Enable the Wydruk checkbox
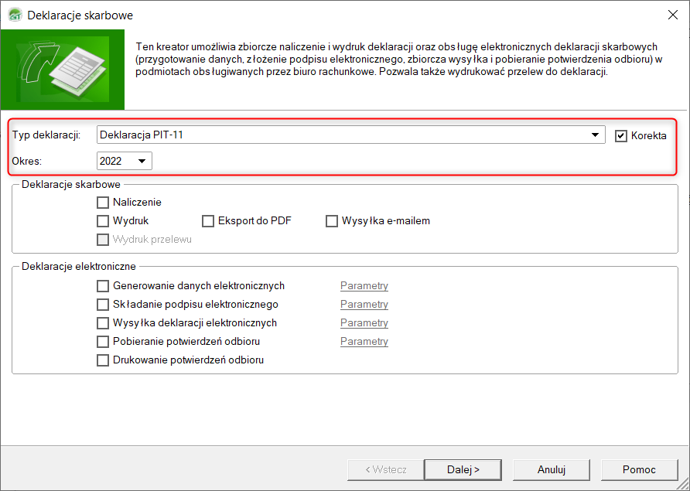Screen dimensions: 690x491 point(103,221)
